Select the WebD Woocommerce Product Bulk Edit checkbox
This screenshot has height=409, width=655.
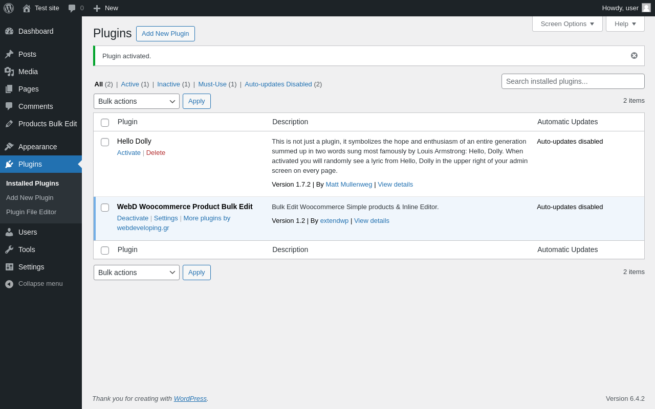click(x=105, y=208)
